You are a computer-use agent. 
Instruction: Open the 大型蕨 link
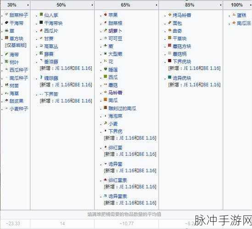click(x=115, y=54)
